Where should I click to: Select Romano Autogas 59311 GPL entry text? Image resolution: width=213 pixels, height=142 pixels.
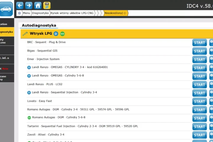pyautogui.click(x=78, y=109)
